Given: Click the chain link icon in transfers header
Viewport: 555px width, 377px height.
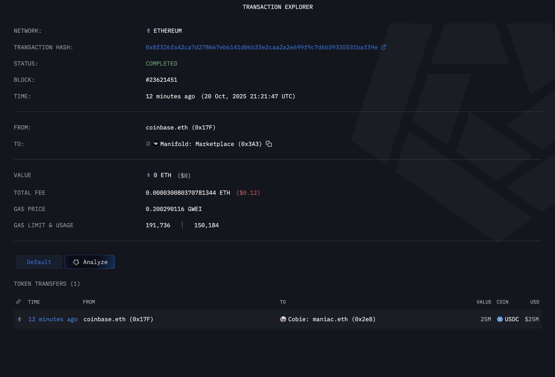Looking at the screenshot, I should (x=18, y=301).
